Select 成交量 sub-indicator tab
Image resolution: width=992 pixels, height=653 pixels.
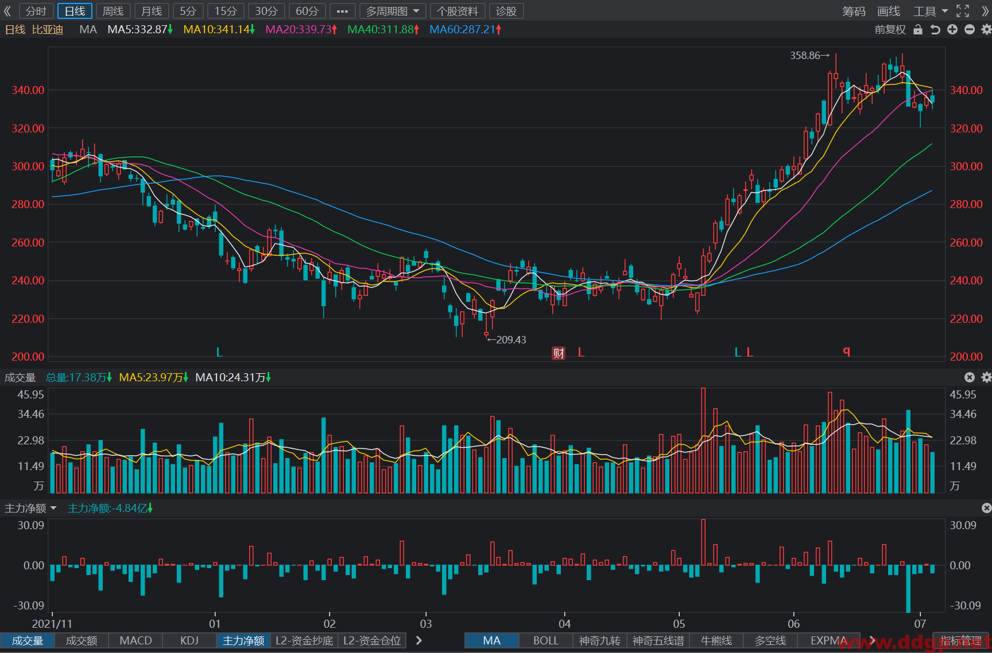[28, 640]
